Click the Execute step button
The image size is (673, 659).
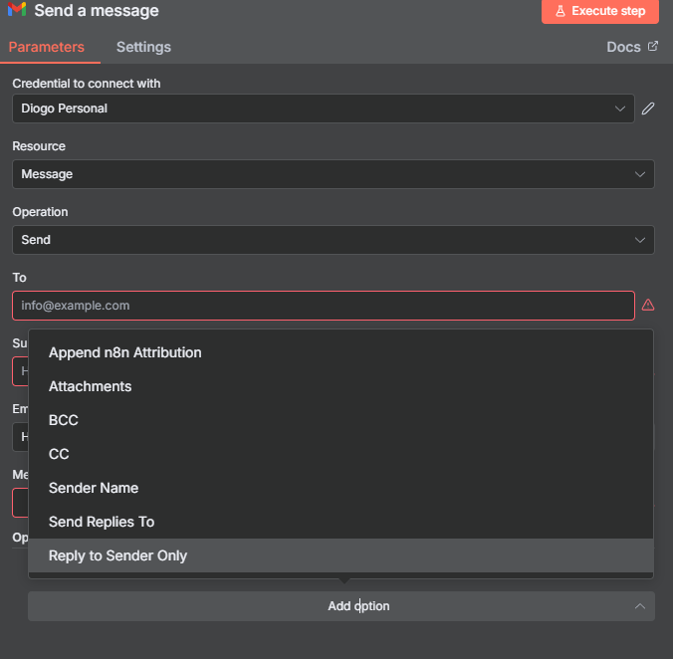tap(600, 11)
